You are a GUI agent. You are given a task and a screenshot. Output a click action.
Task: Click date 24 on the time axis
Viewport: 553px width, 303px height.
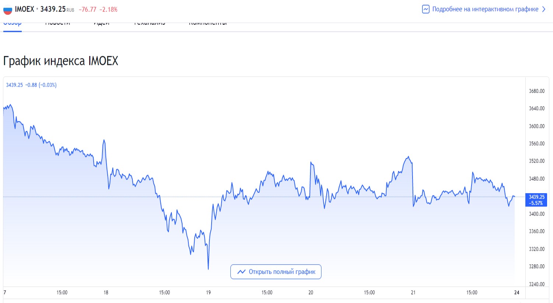point(517,293)
